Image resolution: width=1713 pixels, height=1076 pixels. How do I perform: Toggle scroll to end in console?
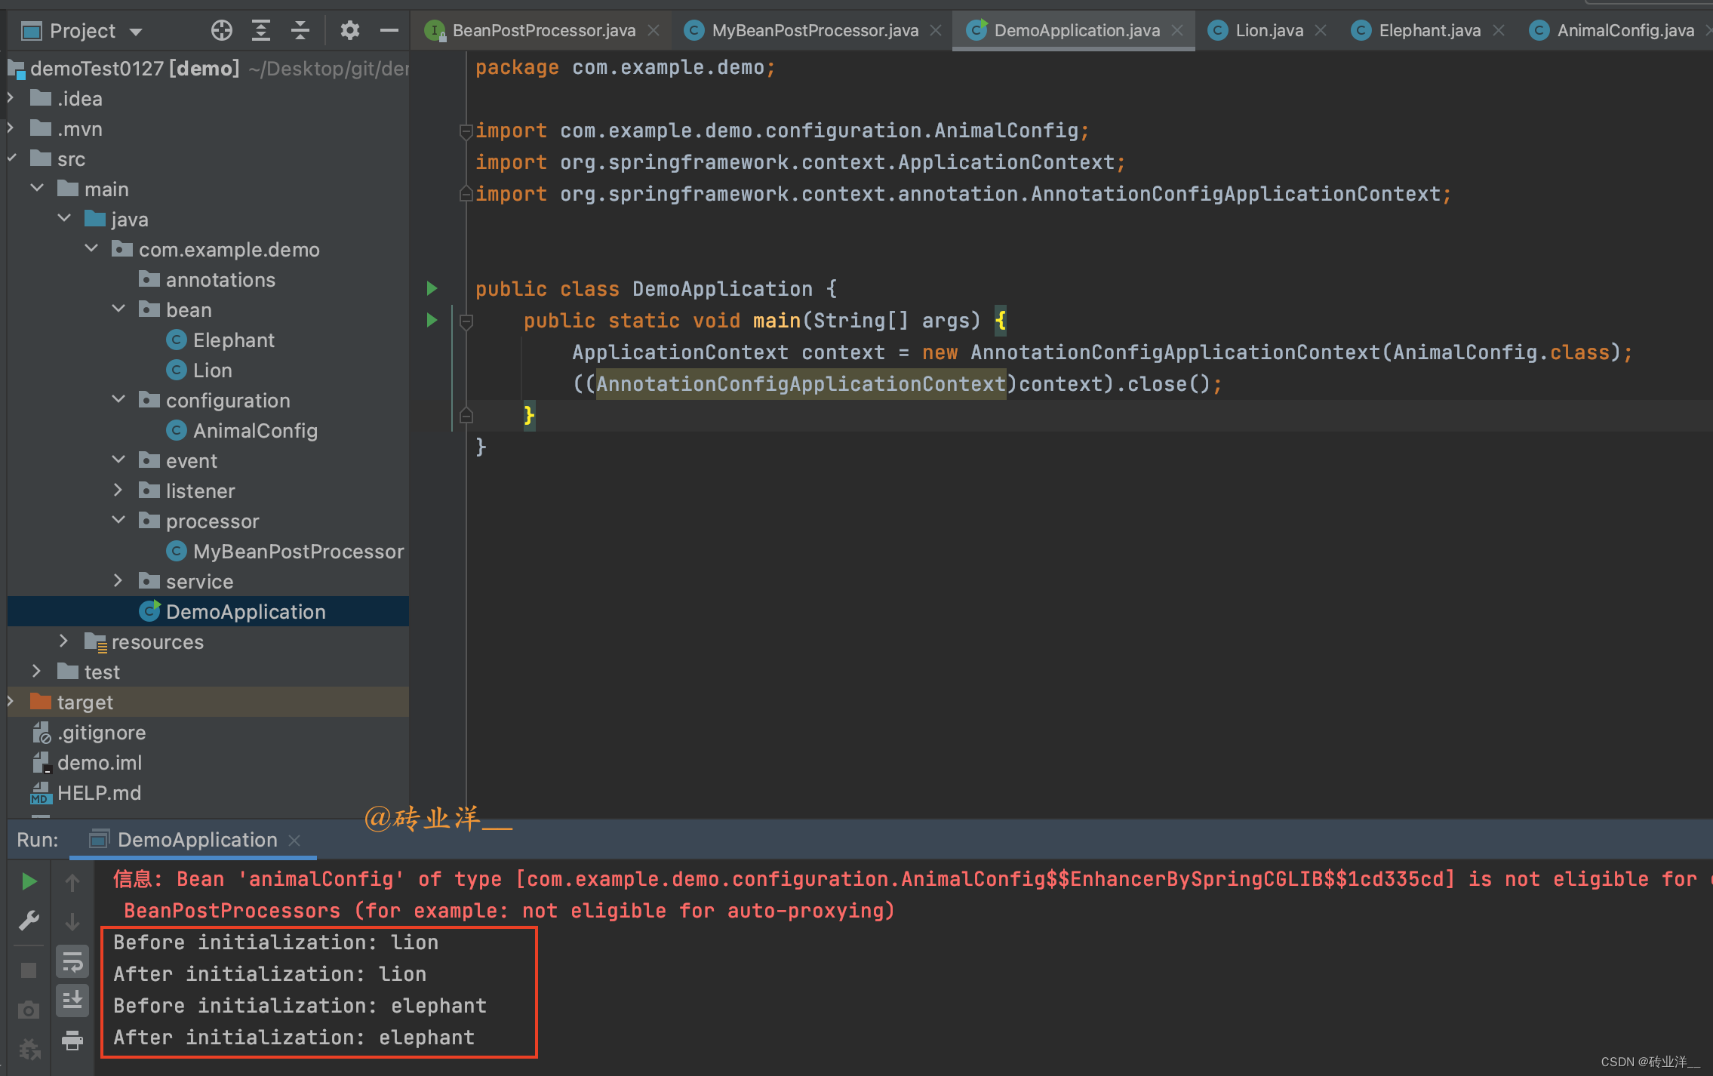(x=72, y=1001)
